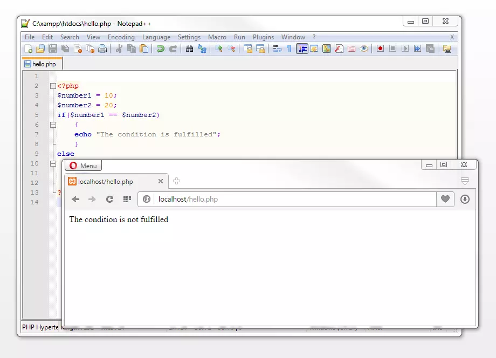Screen dimensions: 496x358
Task: Toggle Show All Characters paragraph icon
Action: pos(290,49)
